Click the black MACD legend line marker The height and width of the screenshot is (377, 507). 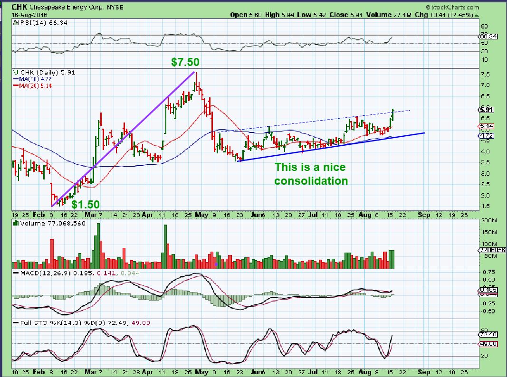click(x=16, y=273)
